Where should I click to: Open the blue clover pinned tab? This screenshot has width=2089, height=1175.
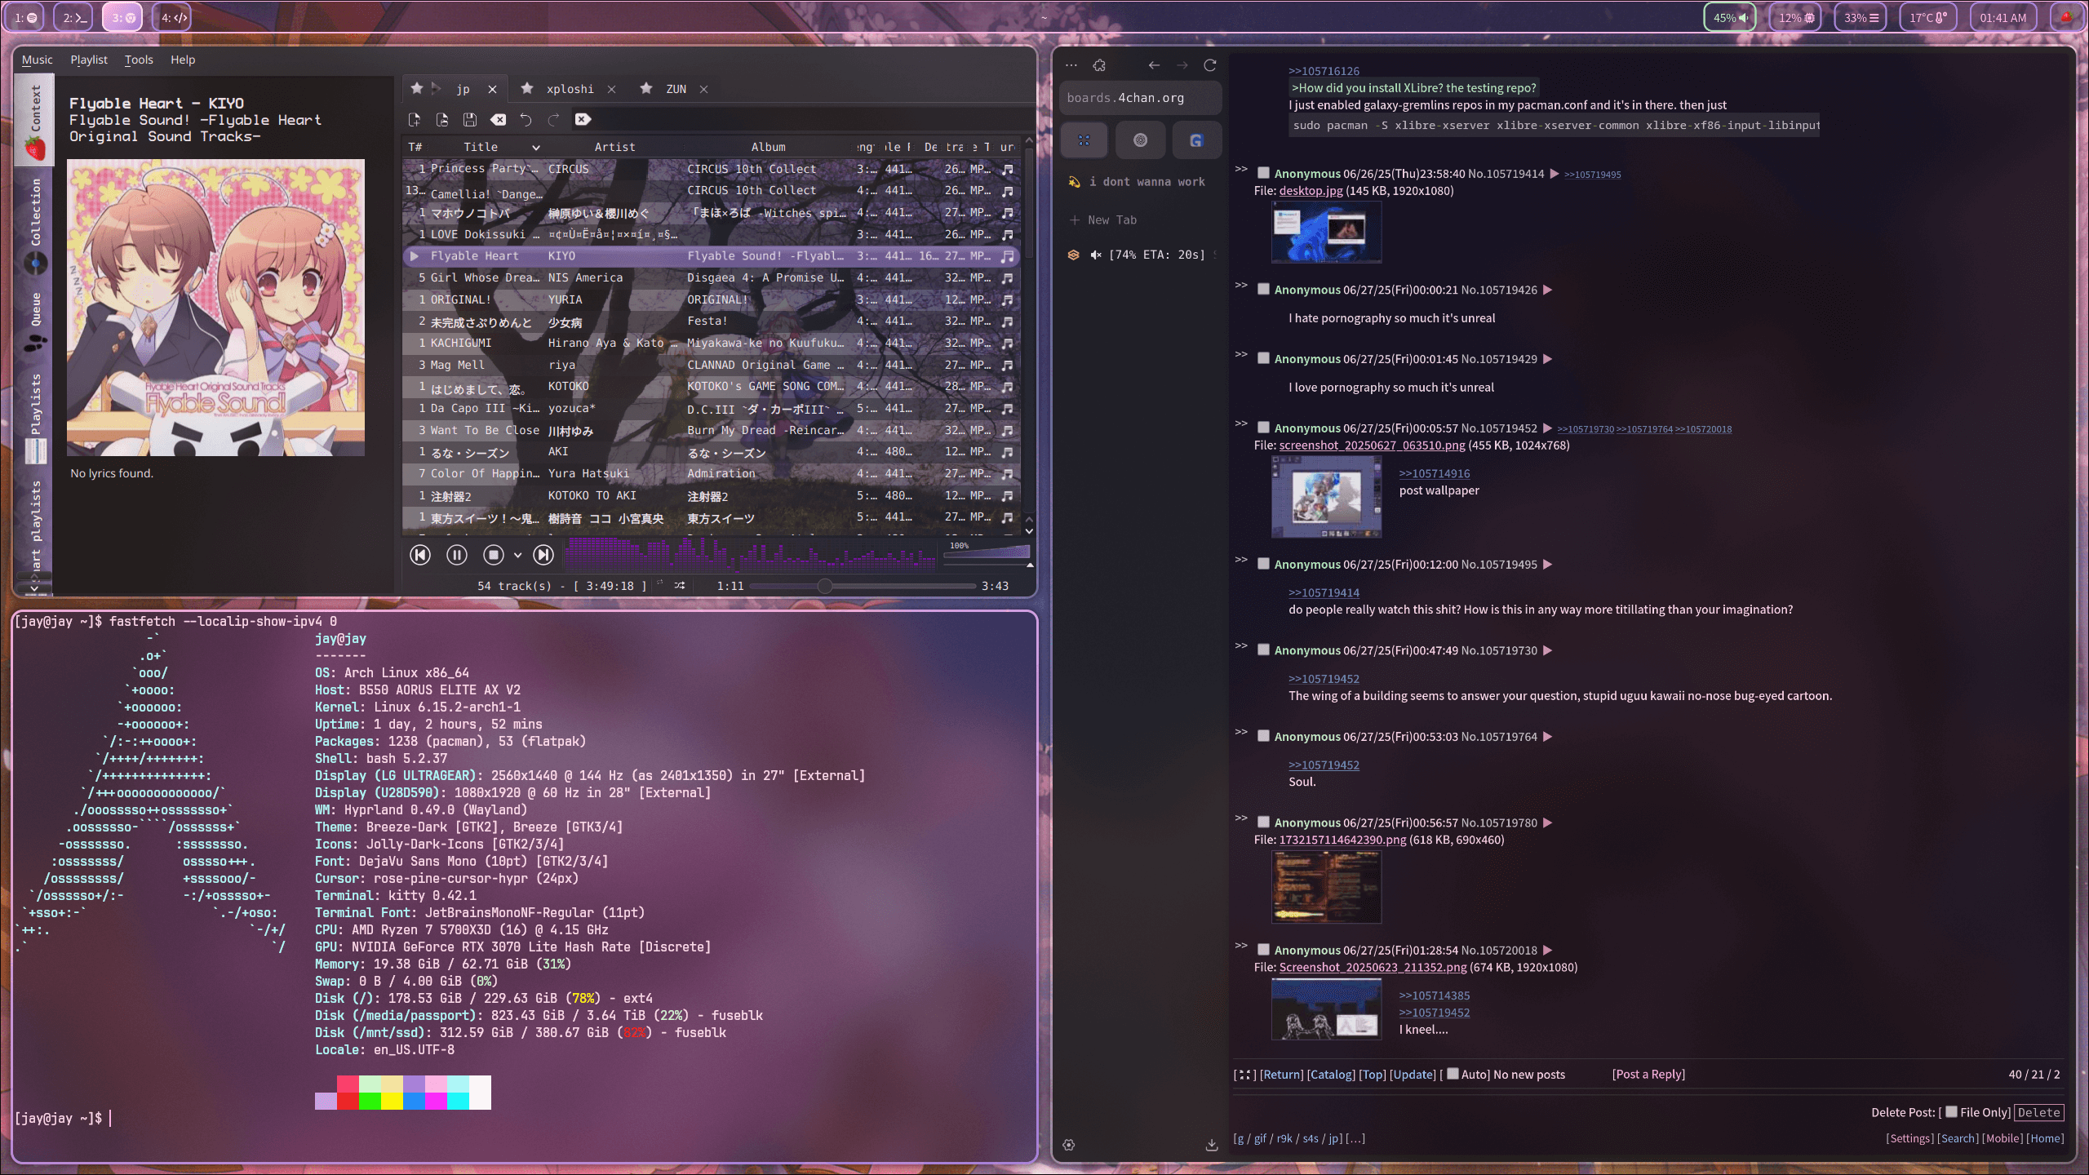pos(1084,140)
